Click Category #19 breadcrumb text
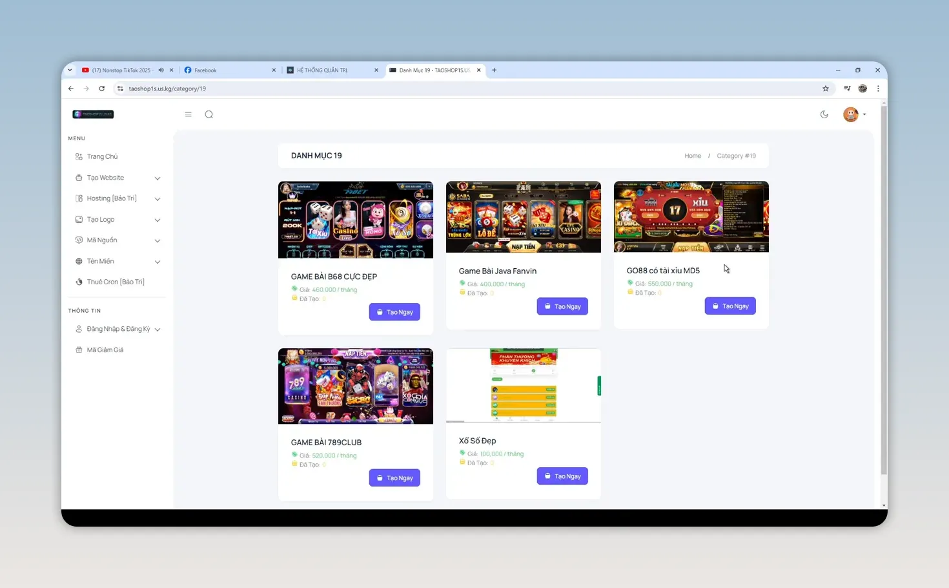The width and height of the screenshot is (949, 588). (x=736, y=156)
